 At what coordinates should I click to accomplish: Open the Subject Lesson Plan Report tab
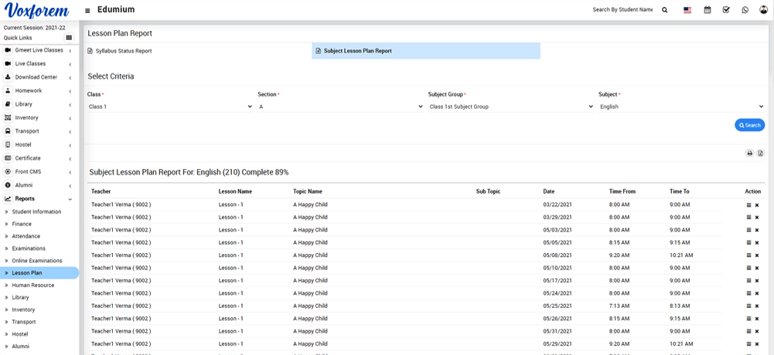coord(357,51)
